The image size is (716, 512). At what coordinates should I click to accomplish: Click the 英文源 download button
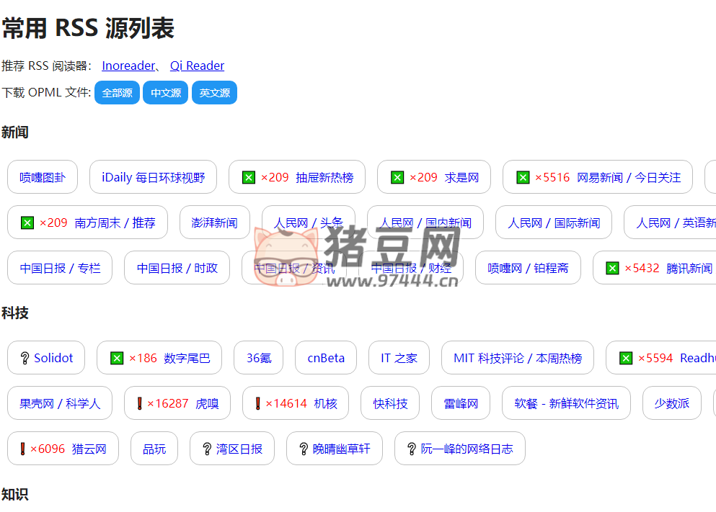pos(213,92)
